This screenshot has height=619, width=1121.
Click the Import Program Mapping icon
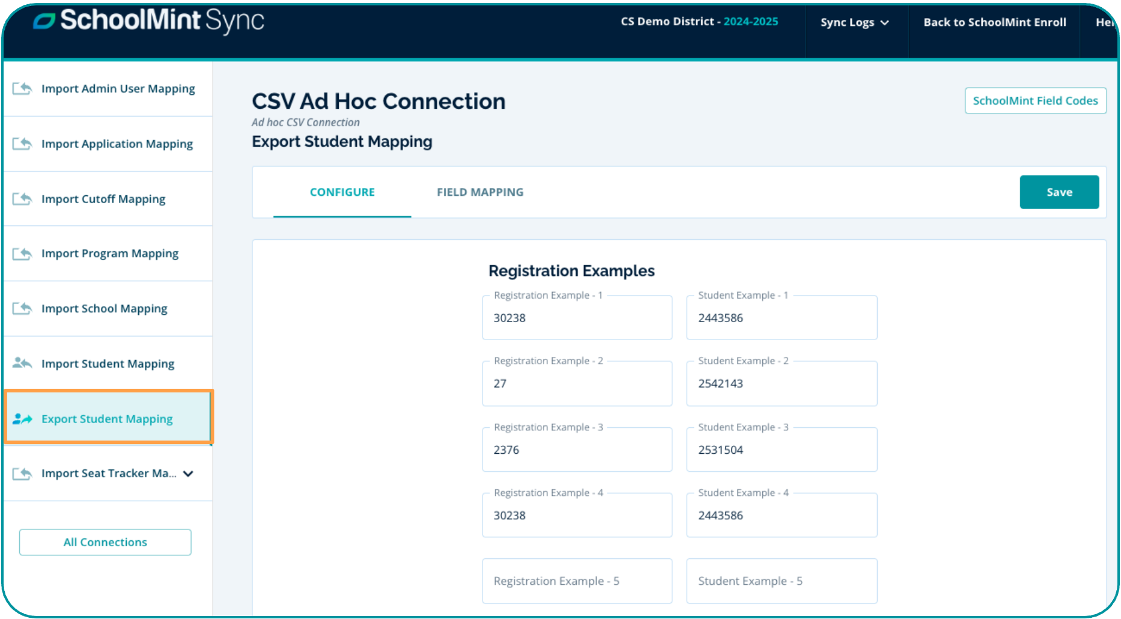[x=22, y=254]
